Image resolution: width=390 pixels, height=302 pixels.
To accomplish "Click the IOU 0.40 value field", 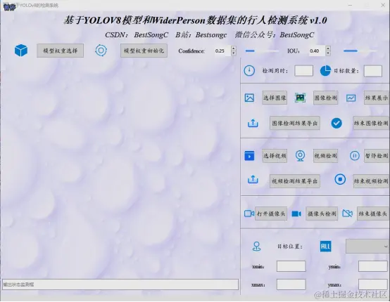I will [x=317, y=51].
